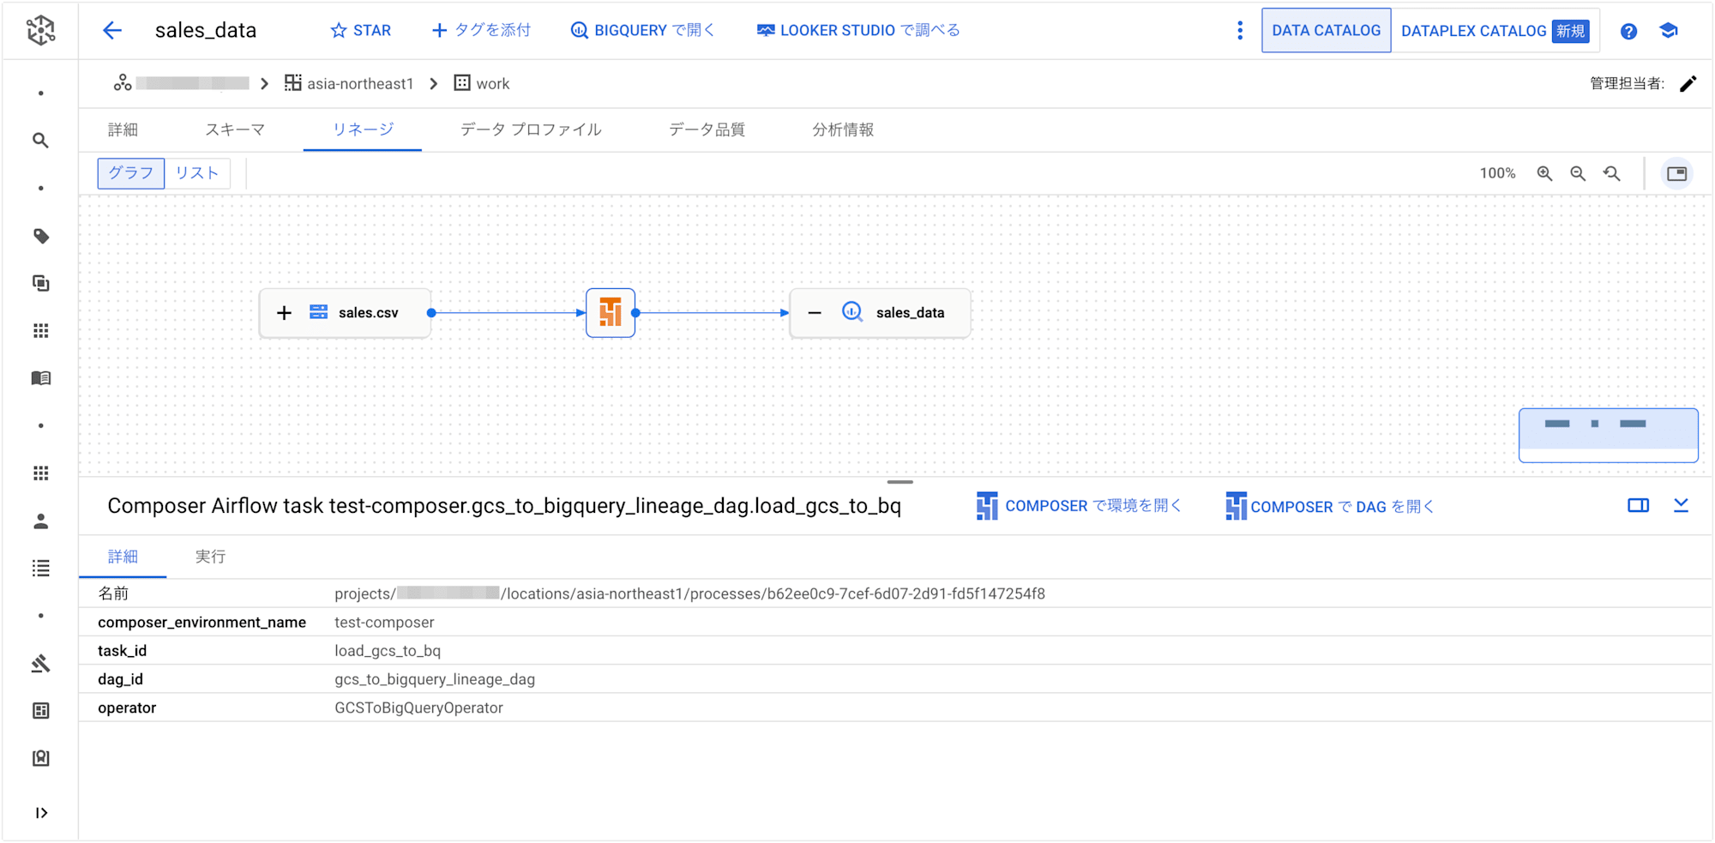Open the sidebar list icon

click(40, 569)
